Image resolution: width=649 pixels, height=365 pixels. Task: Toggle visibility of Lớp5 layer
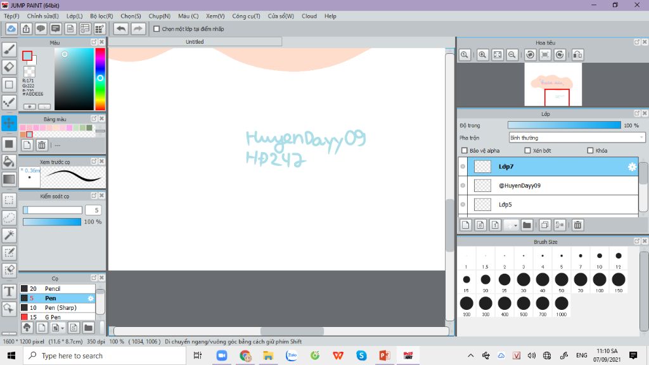[463, 205]
